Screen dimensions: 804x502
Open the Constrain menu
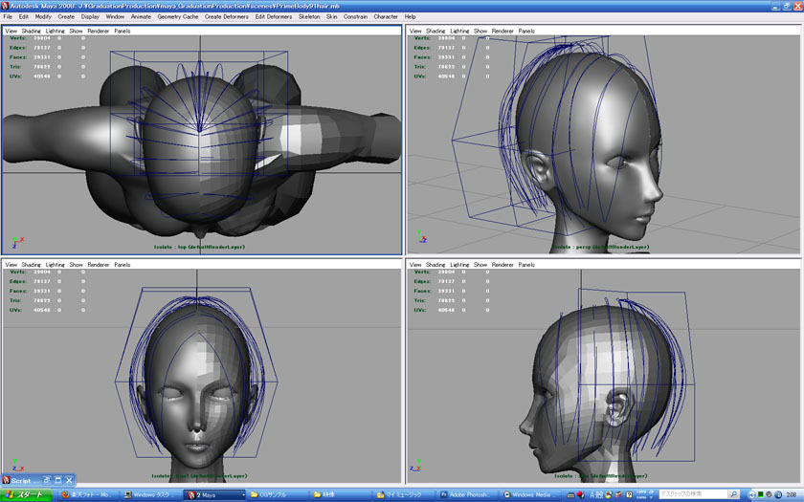pos(355,16)
